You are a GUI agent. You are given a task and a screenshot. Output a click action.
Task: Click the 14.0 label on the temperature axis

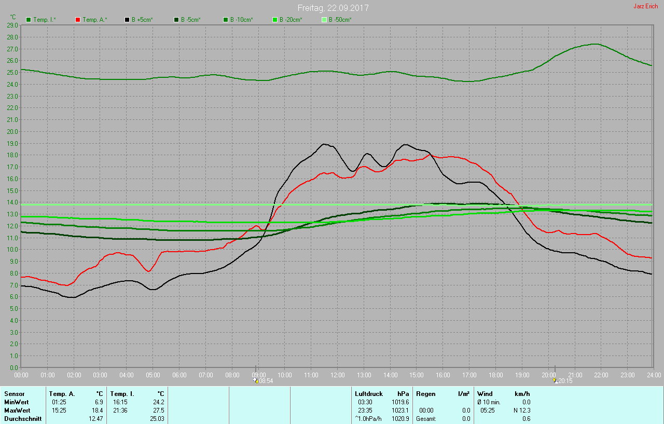point(13,202)
